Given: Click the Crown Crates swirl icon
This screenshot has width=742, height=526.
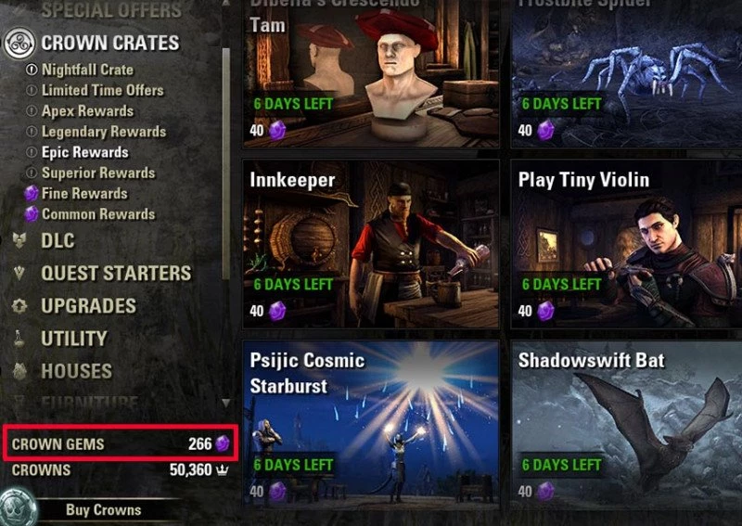Looking at the screenshot, I should point(19,43).
